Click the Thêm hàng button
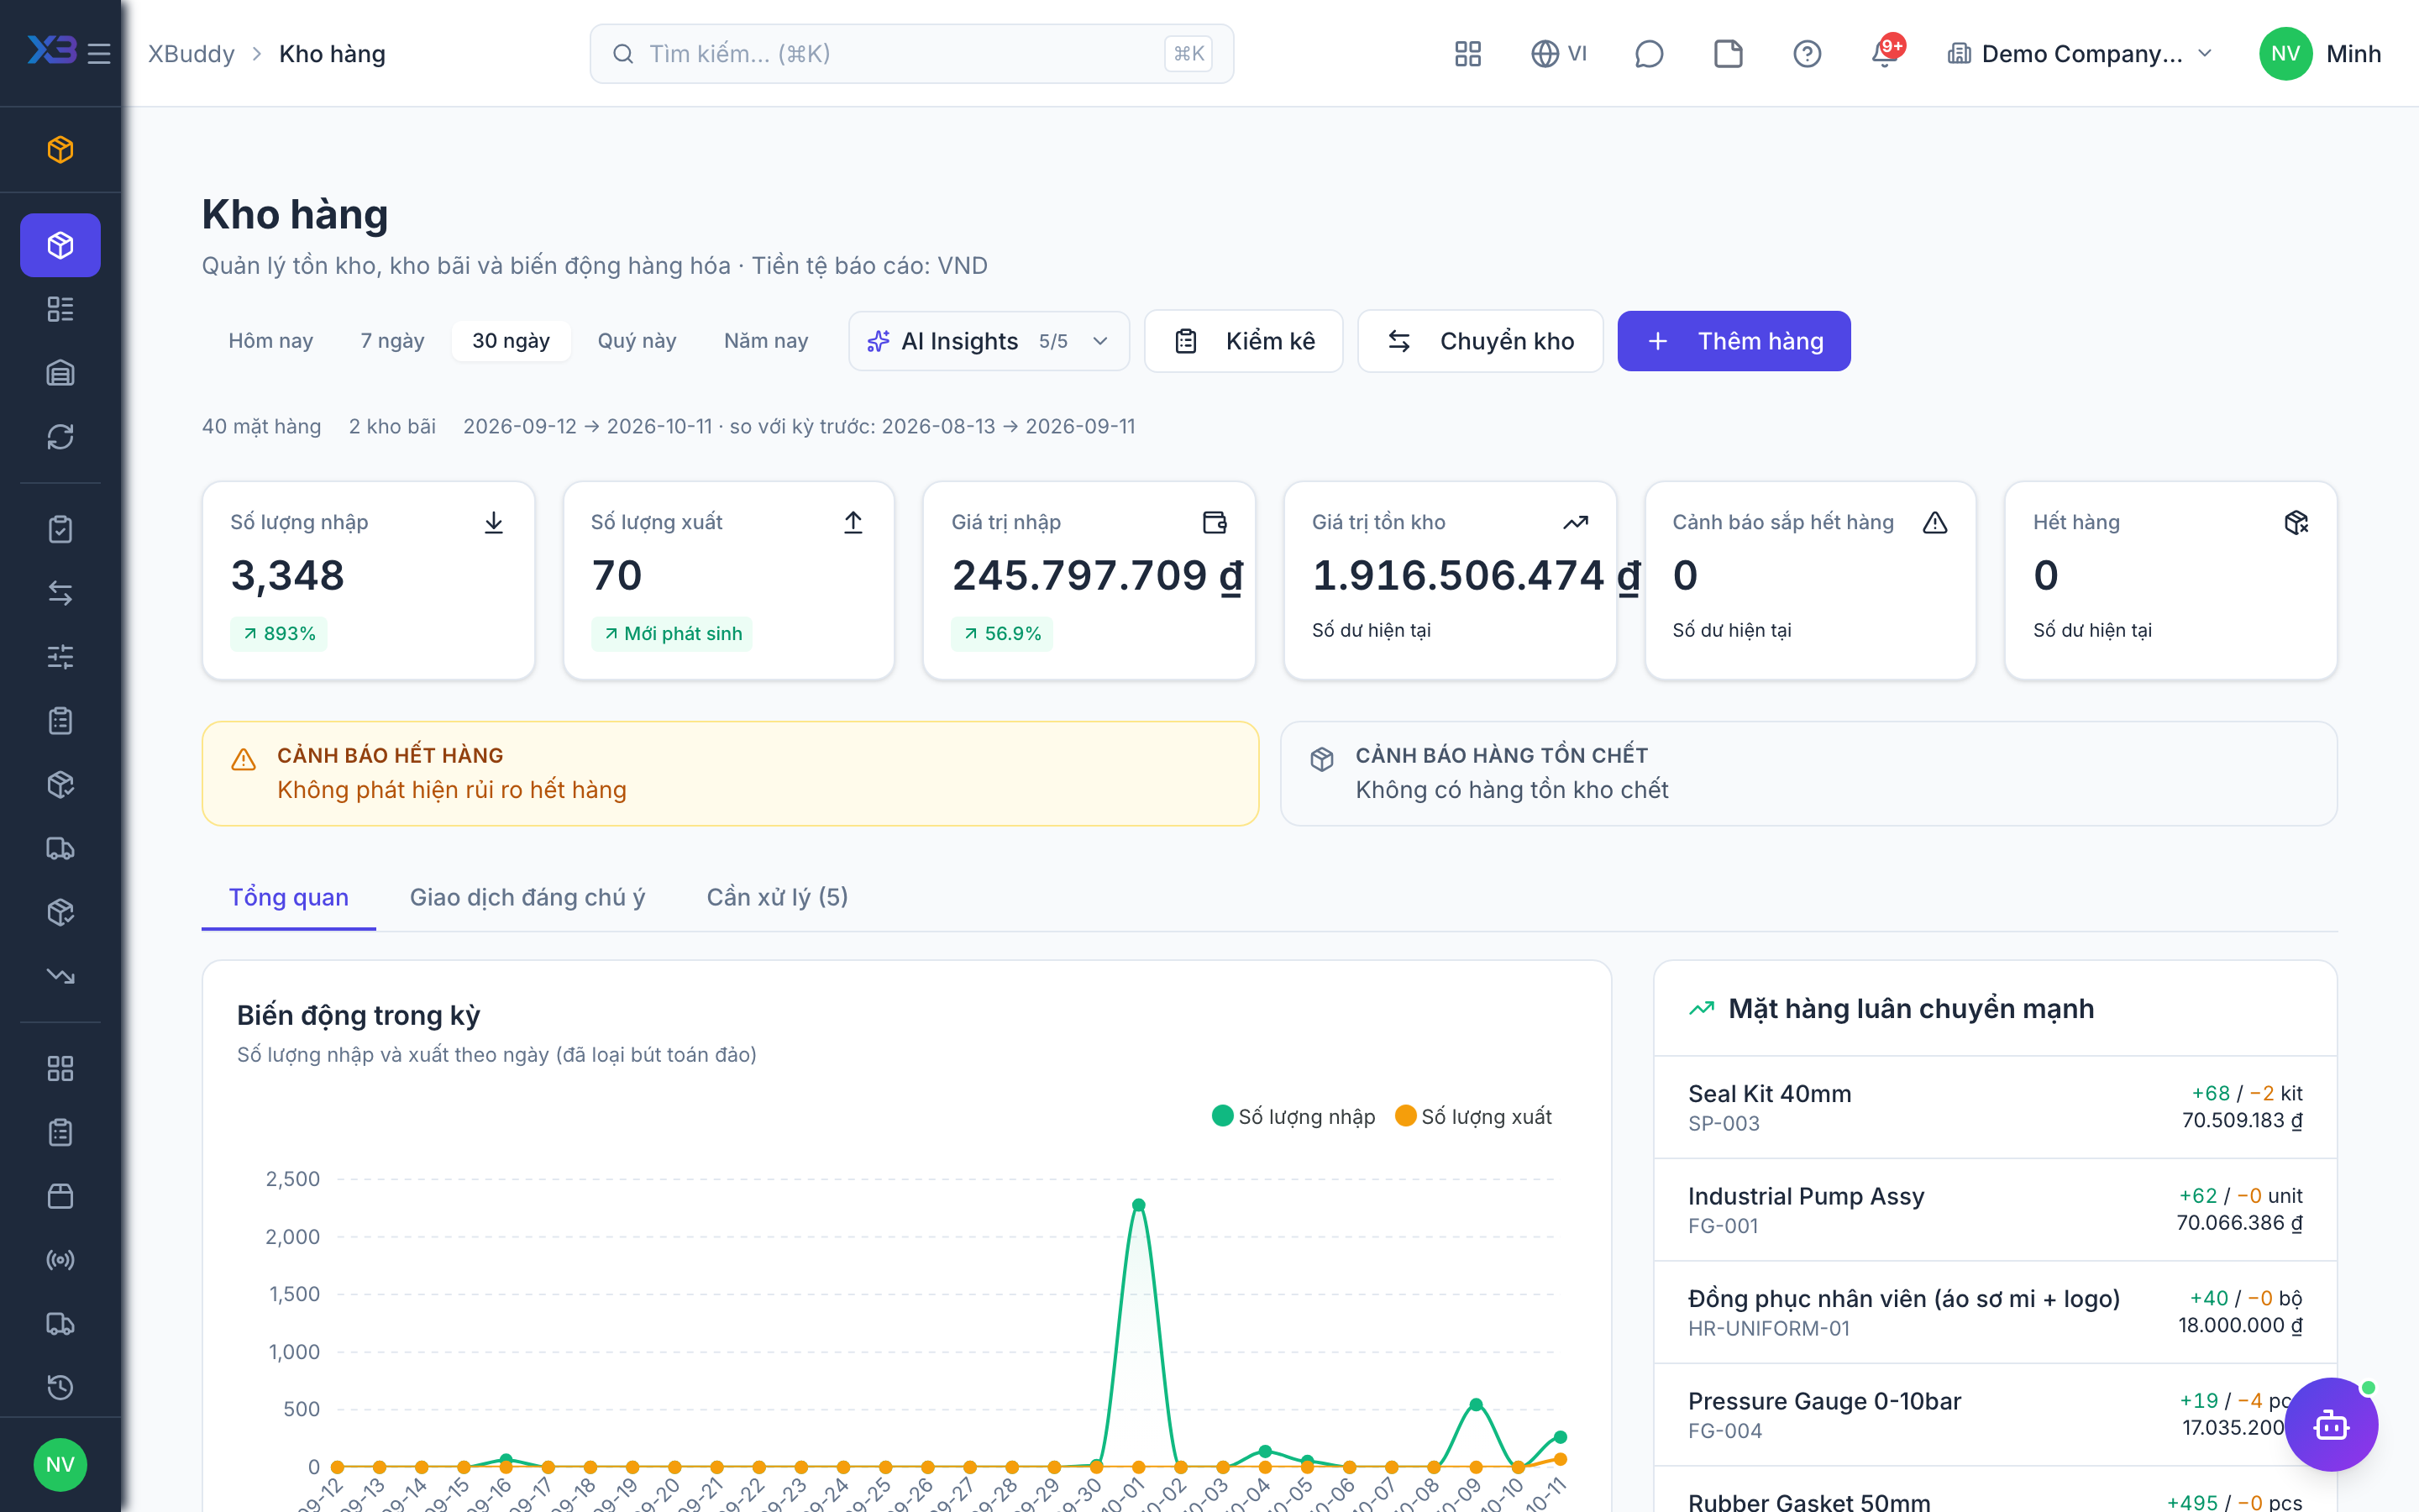 point(1734,341)
